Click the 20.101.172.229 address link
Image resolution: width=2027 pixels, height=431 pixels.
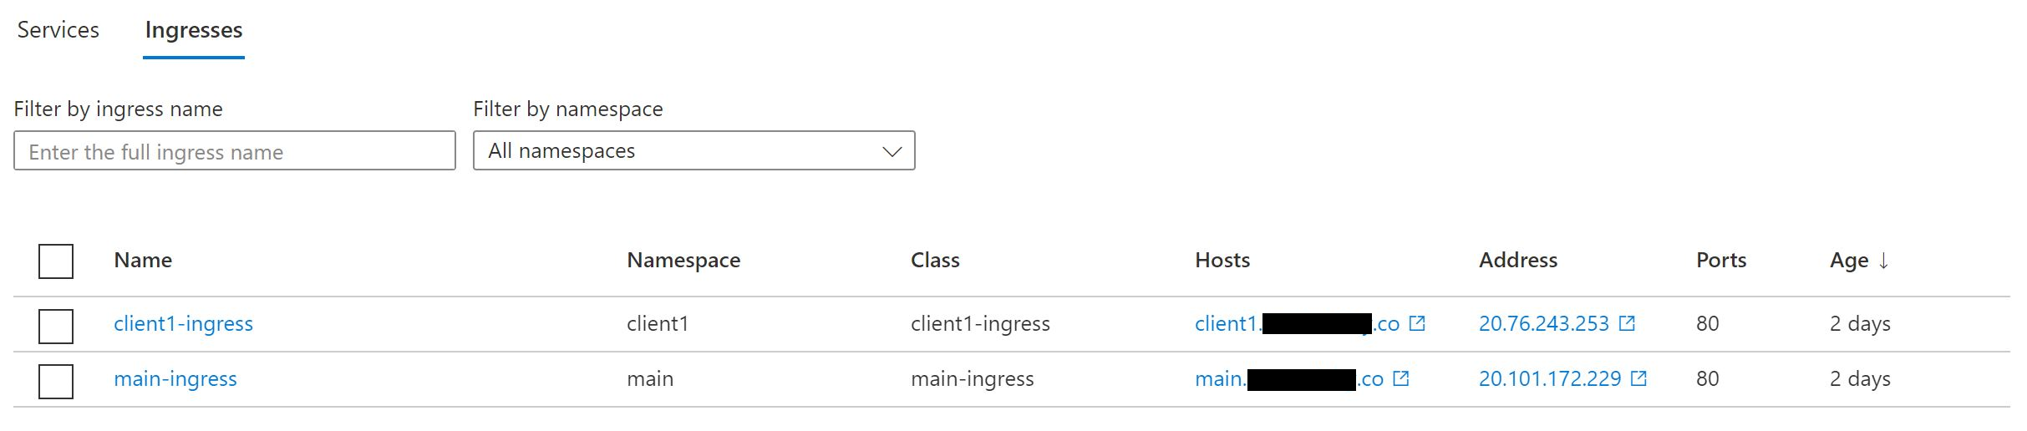point(1549,378)
